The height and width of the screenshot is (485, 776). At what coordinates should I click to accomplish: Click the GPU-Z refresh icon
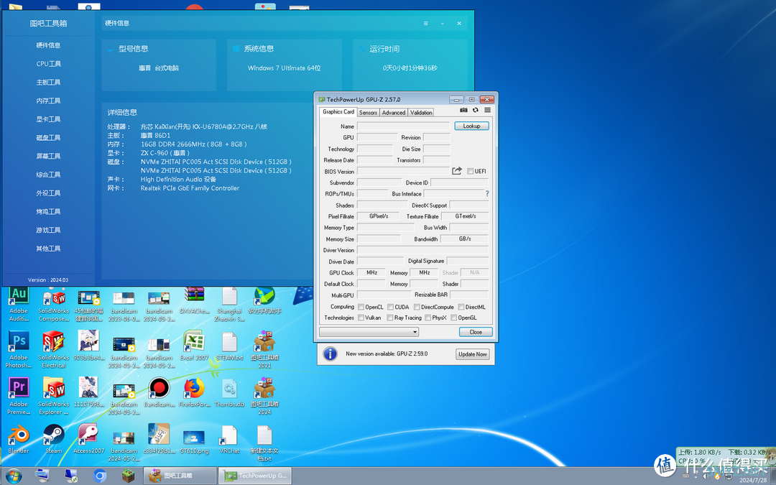pos(476,110)
